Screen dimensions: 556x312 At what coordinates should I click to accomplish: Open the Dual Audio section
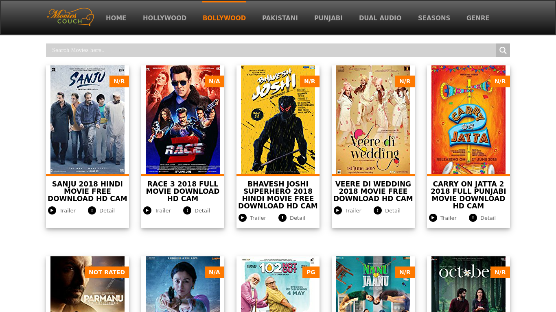(380, 18)
